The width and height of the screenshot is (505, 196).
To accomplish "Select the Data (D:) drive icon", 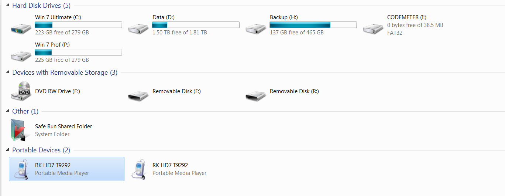I will [138, 28].
